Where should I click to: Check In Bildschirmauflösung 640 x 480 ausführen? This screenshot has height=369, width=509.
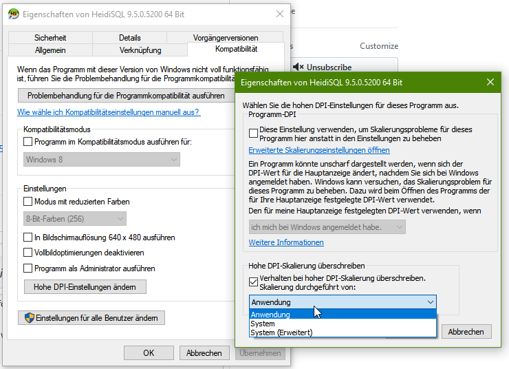(28, 237)
